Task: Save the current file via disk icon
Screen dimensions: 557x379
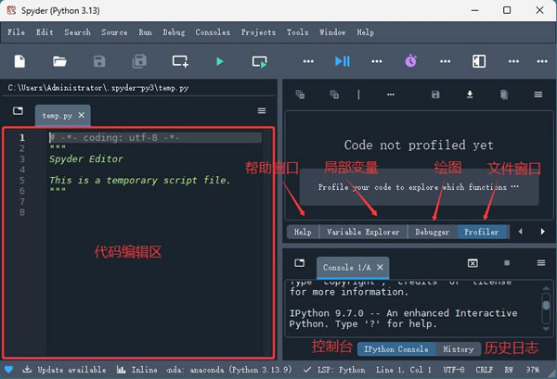Action: click(99, 61)
